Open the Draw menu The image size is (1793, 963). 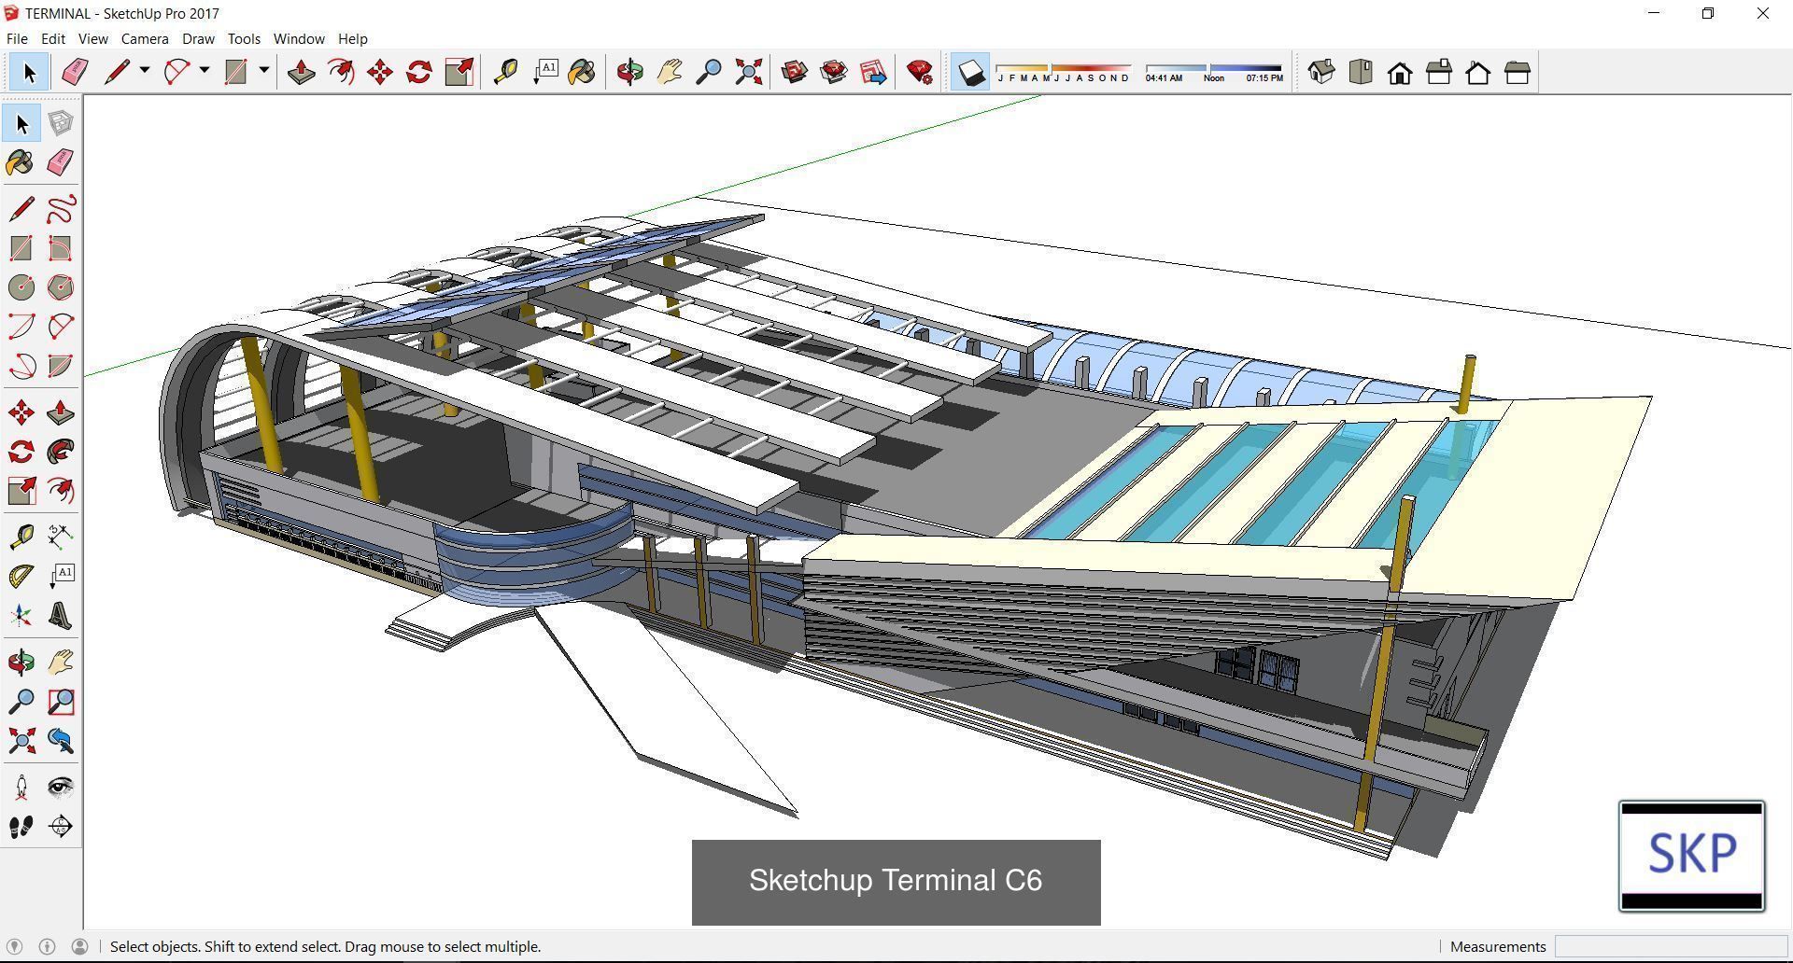198,38
